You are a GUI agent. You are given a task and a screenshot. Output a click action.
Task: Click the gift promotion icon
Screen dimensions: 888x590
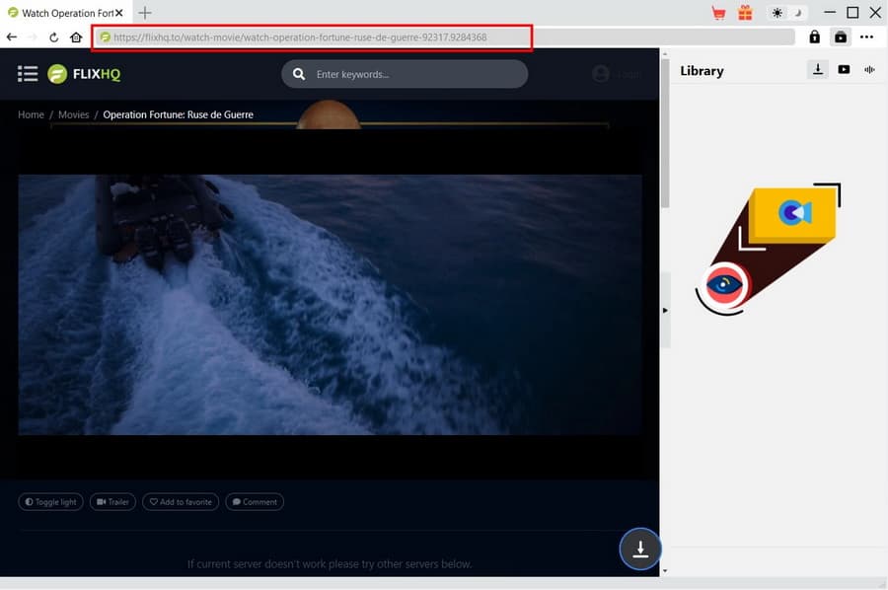click(x=745, y=12)
